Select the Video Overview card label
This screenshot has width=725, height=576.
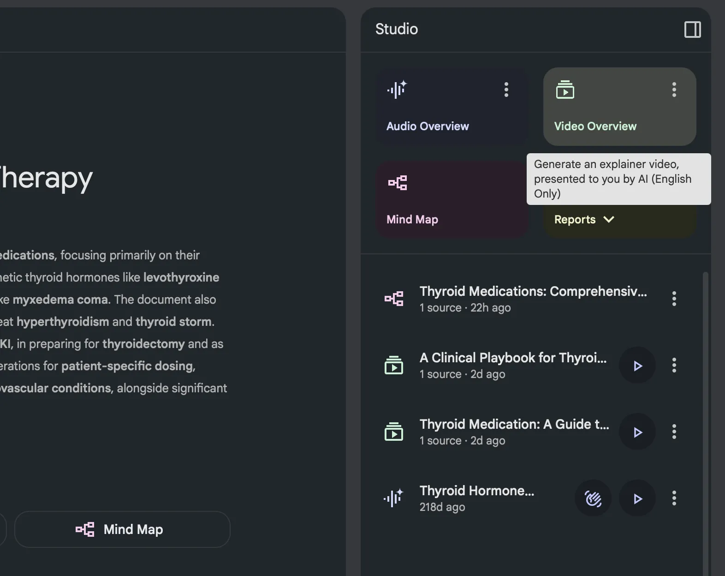click(x=595, y=126)
